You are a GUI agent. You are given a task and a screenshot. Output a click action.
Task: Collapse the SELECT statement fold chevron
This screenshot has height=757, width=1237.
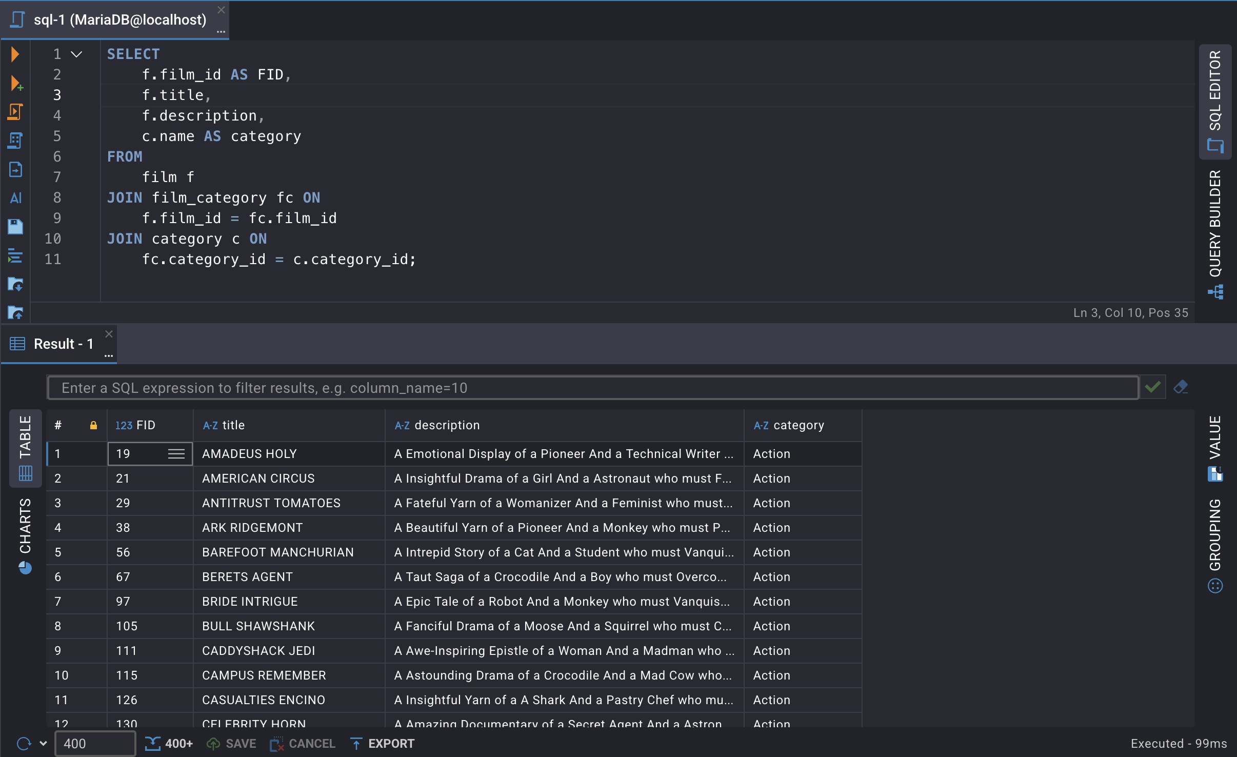click(x=76, y=54)
